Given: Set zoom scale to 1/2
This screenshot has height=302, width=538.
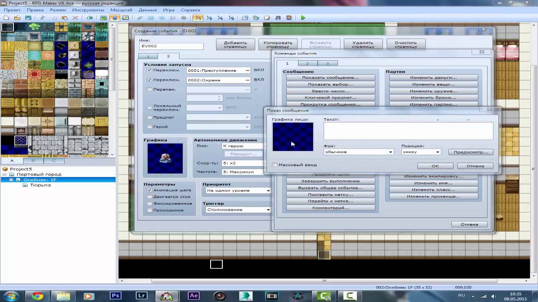Looking at the screenshot, I should [x=209, y=18].
